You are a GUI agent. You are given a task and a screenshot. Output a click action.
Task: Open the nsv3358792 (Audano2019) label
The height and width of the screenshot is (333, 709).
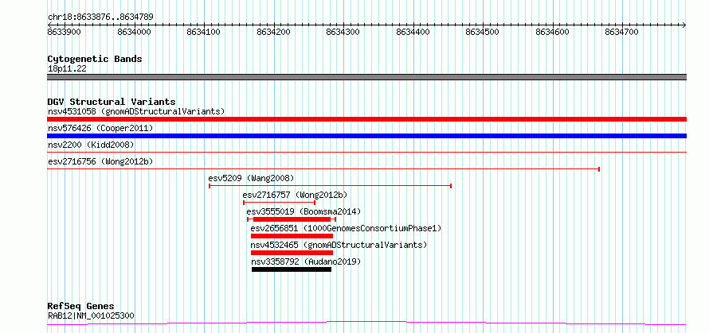click(x=306, y=261)
